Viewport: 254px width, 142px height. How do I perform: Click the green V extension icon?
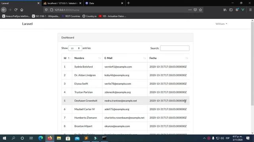(243, 10)
